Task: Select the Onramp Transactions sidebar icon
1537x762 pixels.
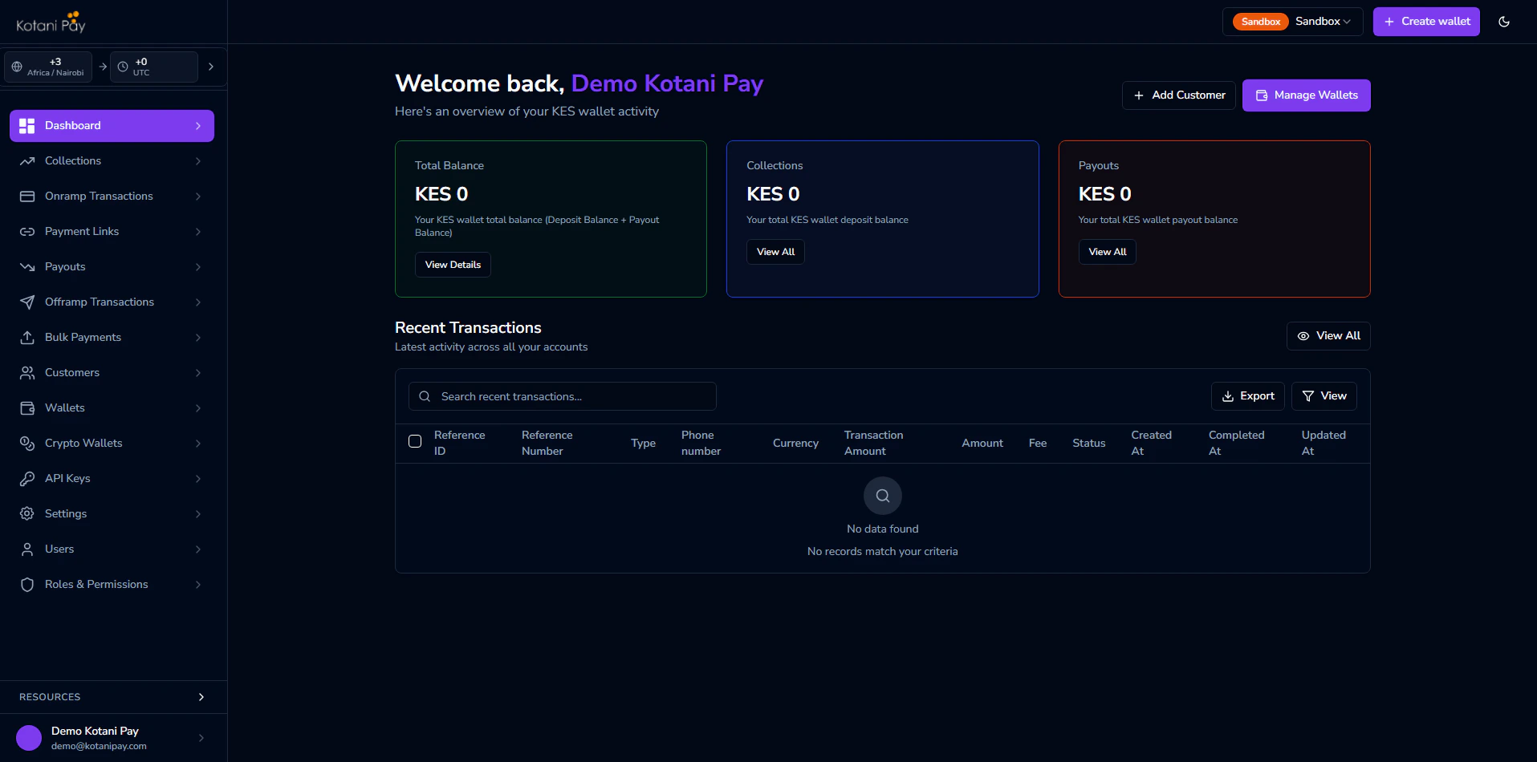Action: 27,196
